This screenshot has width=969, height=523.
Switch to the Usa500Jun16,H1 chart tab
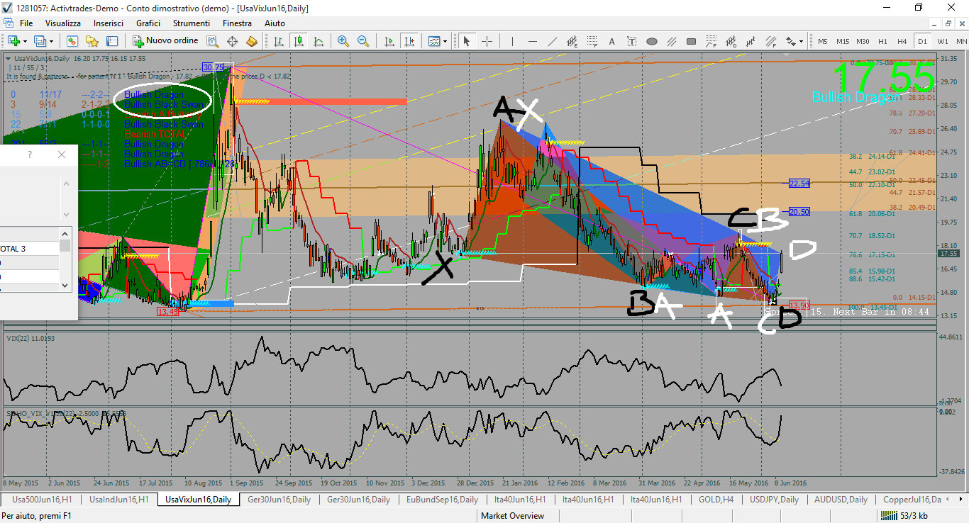42,500
